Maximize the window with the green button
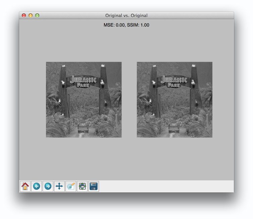253x219 pixels. (37, 15)
